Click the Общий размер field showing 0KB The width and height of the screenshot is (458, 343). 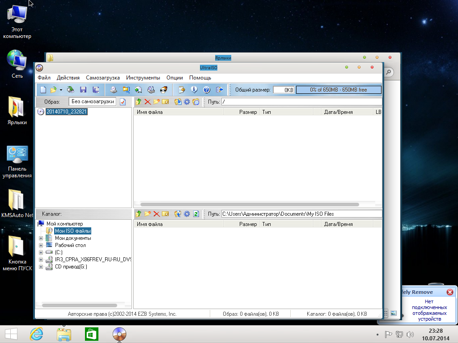click(x=284, y=90)
